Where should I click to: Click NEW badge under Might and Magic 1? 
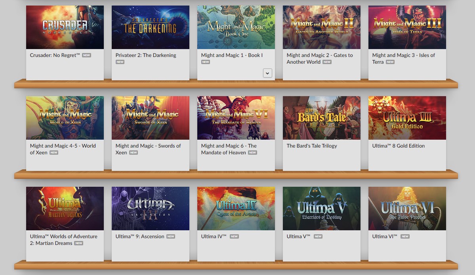(x=205, y=62)
